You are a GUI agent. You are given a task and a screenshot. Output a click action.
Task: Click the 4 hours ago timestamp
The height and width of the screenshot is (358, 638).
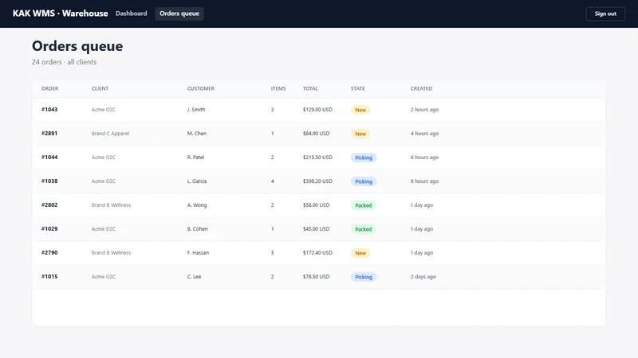point(424,134)
